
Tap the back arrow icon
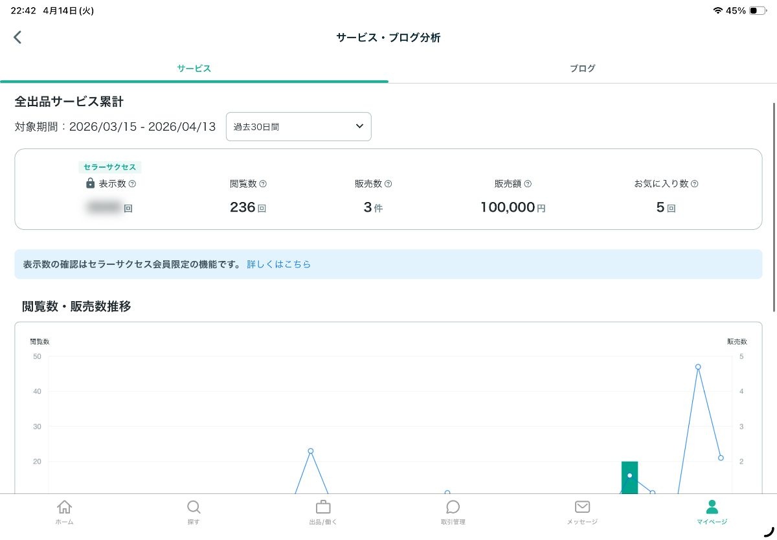[x=17, y=38]
